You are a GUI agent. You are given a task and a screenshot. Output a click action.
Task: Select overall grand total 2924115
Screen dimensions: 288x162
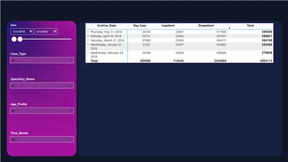coord(266,61)
